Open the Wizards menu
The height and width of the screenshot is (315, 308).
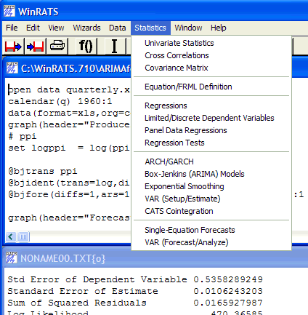click(x=86, y=28)
